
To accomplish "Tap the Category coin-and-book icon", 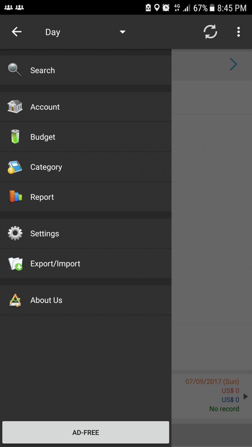I will point(14,167).
